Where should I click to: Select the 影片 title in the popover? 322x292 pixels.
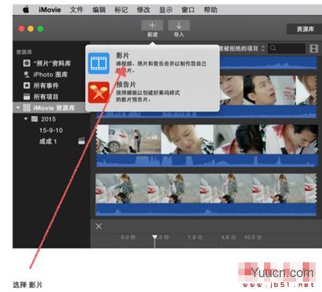[122, 55]
